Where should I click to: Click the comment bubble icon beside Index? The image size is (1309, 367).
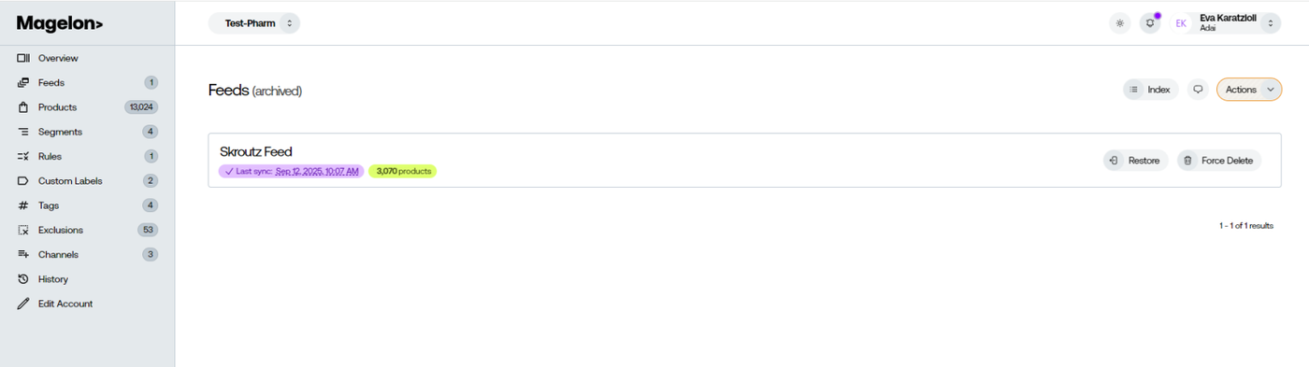(x=1198, y=90)
